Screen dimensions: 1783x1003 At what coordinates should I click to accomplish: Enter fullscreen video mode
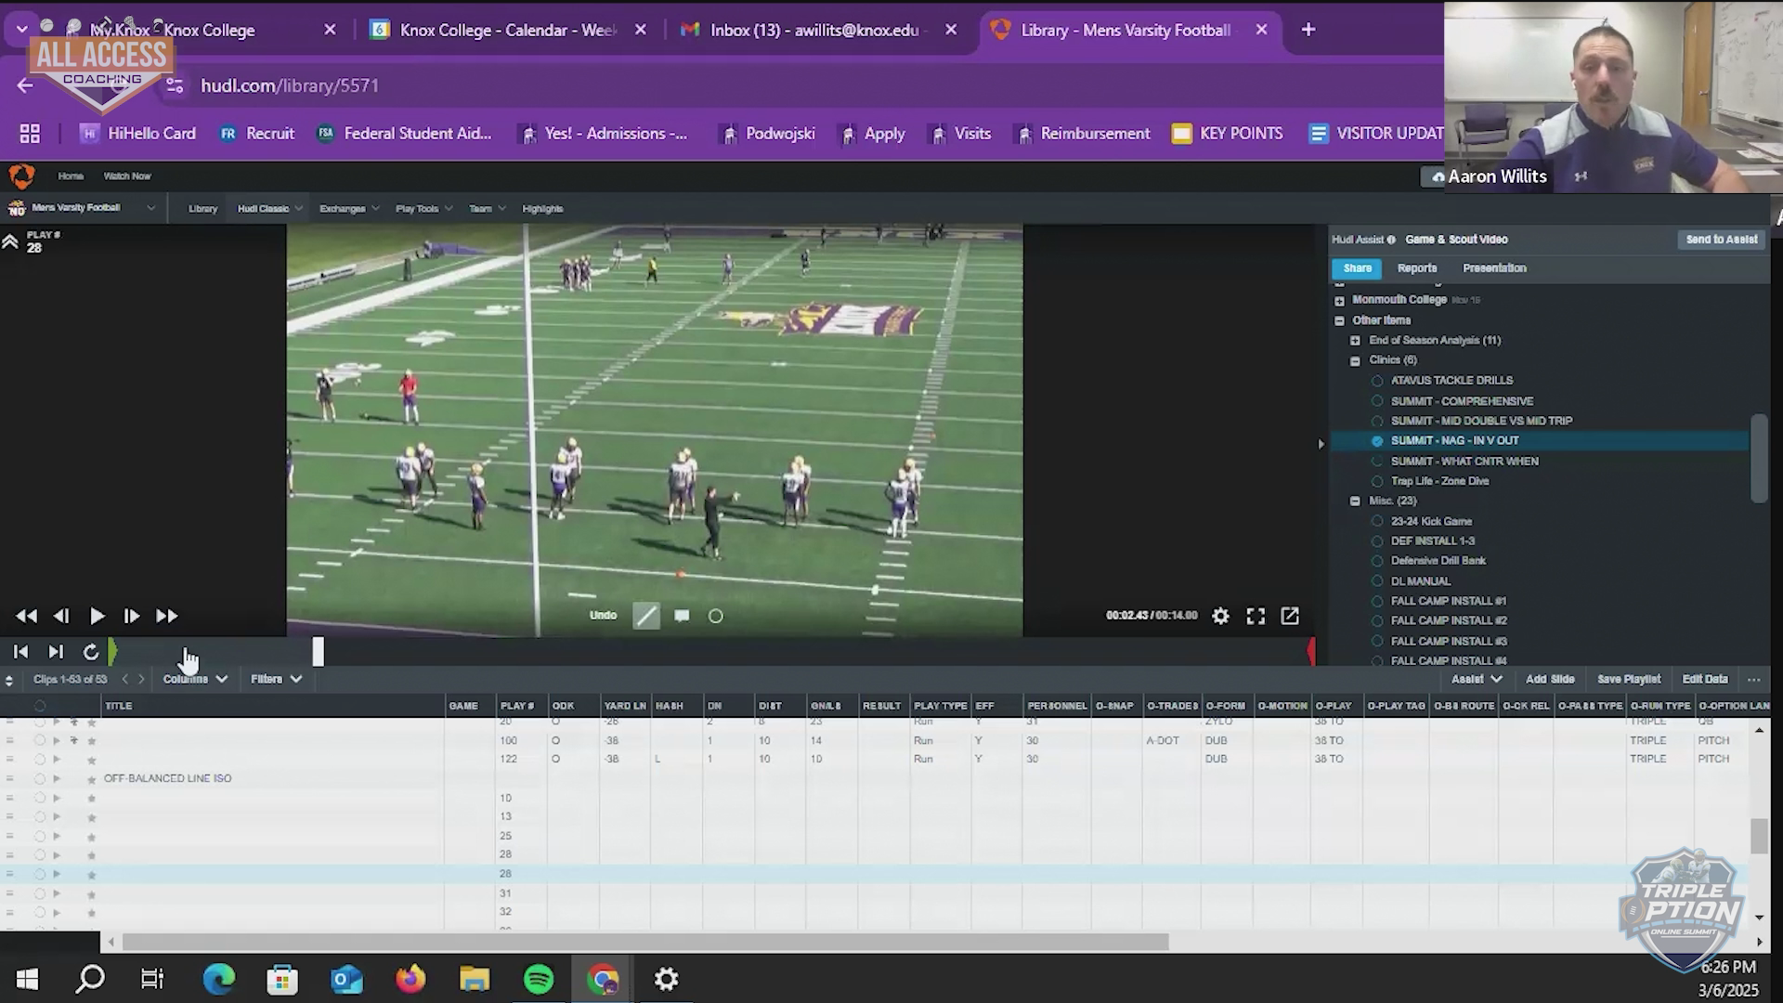point(1256,616)
